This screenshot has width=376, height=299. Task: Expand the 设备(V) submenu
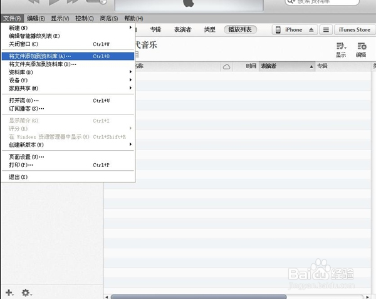pos(68,81)
